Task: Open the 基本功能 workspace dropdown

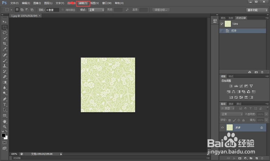Action: [x=257, y=10]
